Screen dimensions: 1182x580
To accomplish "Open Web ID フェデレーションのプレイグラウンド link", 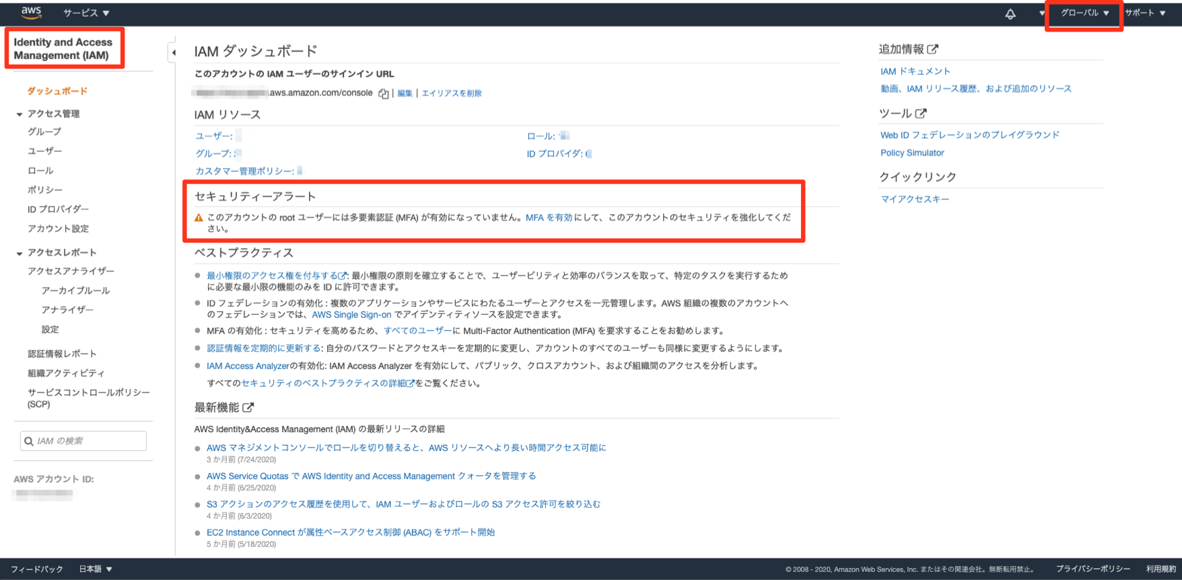I will (970, 135).
